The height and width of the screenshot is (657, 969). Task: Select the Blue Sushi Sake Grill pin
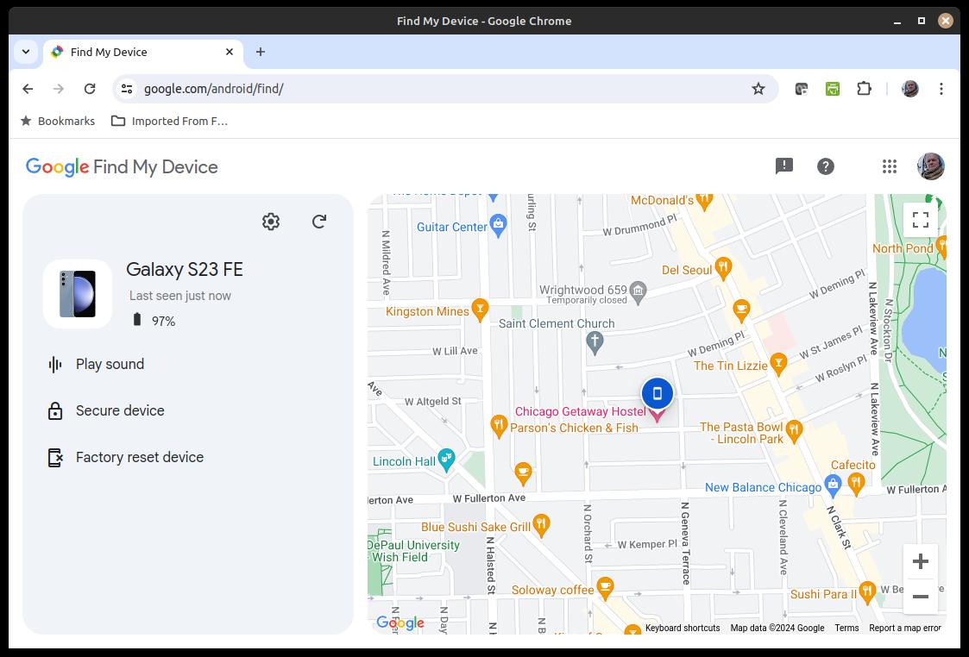coord(541,525)
